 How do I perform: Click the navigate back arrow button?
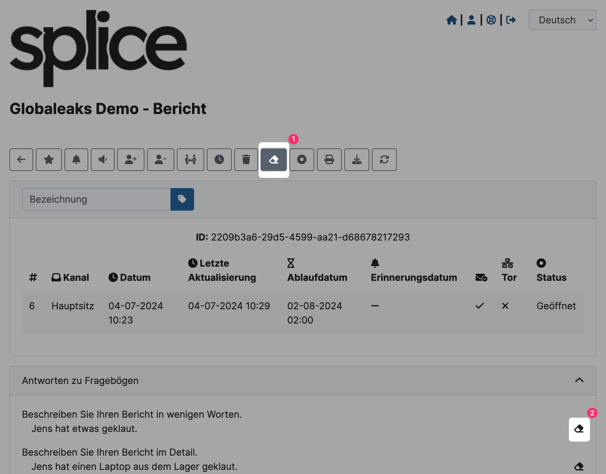coord(21,159)
